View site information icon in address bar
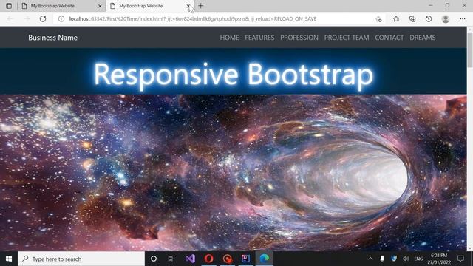This screenshot has height=266, width=473. pyautogui.click(x=61, y=18)
